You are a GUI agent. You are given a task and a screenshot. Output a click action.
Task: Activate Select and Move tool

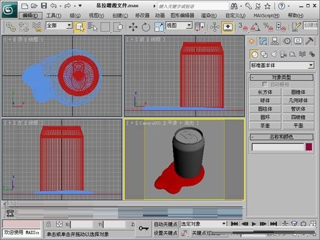(133, 27)
